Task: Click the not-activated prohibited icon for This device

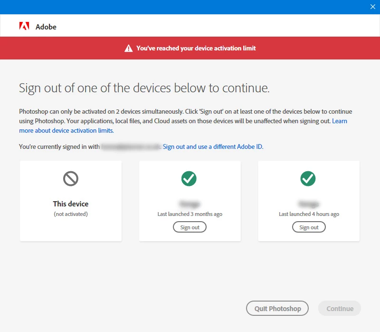Action: tap(71, 179)
